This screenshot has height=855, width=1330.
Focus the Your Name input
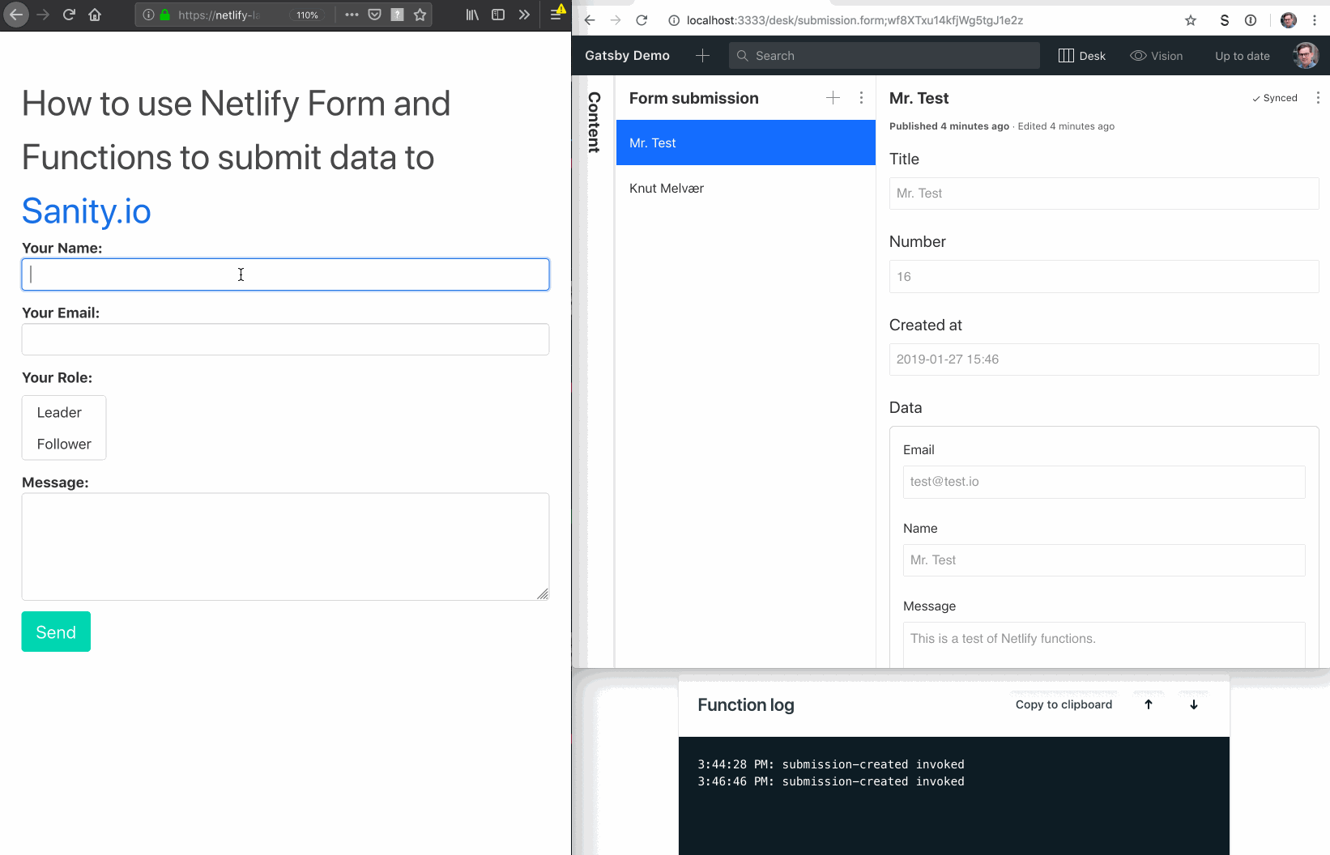285,274
